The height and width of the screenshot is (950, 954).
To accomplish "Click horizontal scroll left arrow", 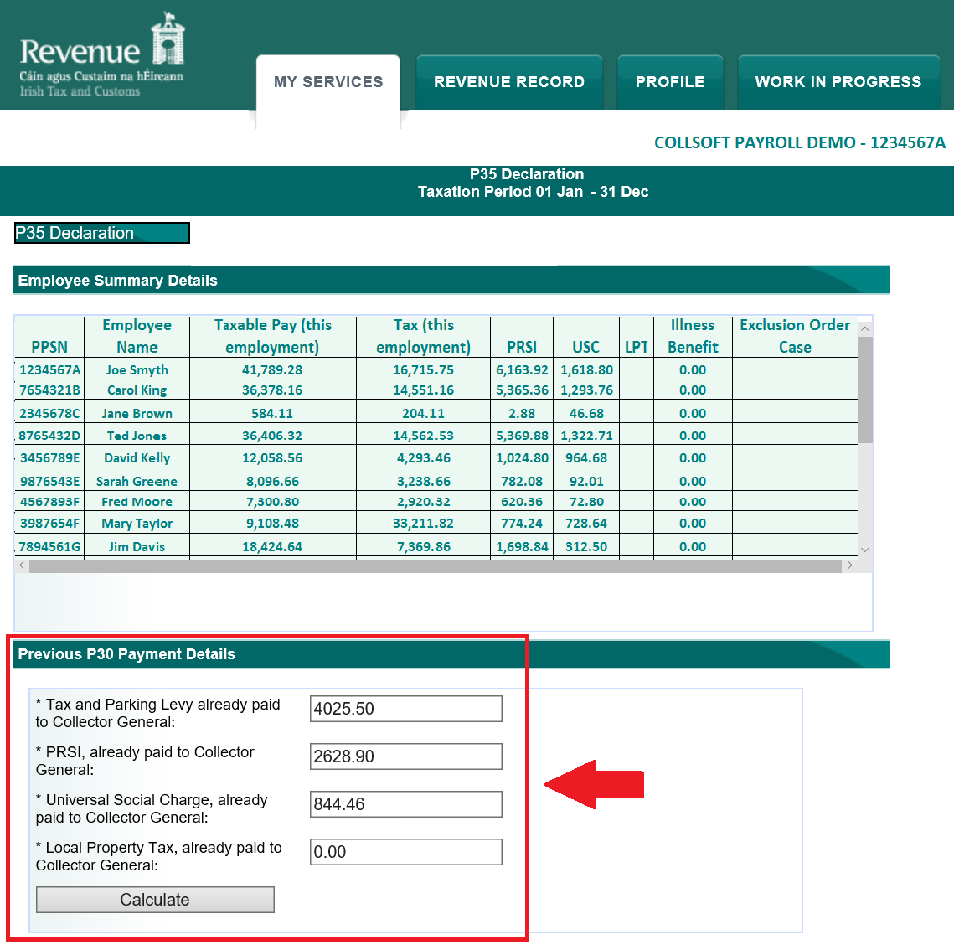I will tap(22, 565).
